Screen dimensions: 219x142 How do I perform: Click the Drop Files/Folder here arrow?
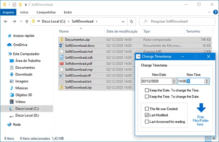pos(201,108)
